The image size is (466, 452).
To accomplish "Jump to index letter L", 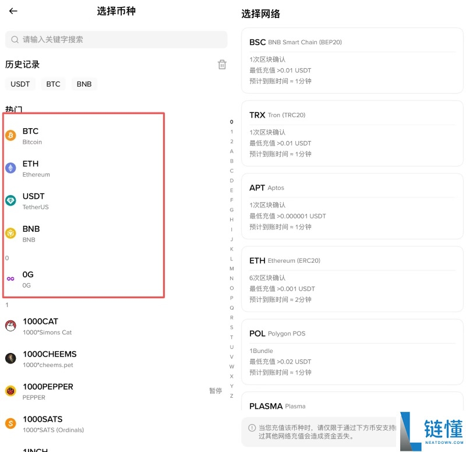I will (231, 259).
